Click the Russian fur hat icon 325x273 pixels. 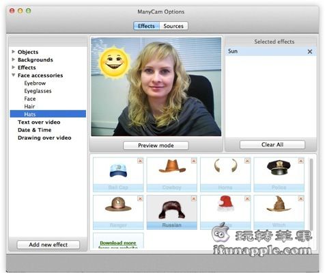[172, 209]
